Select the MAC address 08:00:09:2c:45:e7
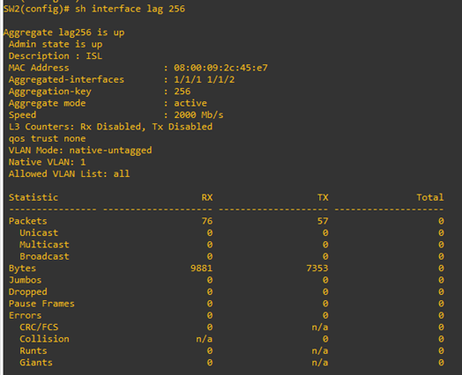Screen dimensions: 462x375 click(x=220, y=68)
